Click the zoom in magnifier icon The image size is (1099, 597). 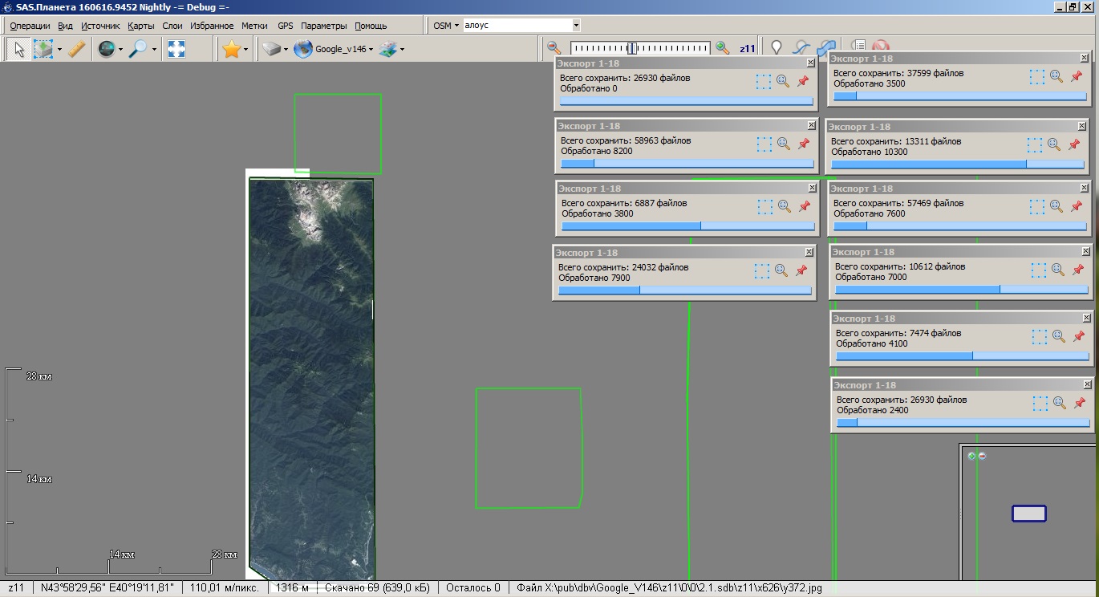point(723,48)
